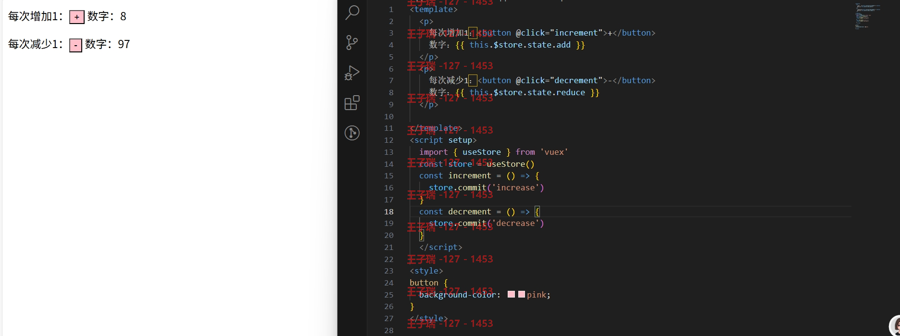Click the text '数字: 97' on the page
Image resolution: width=900 pixels, height=336 pixels.
pyautogui.click(x=108, y=44)
